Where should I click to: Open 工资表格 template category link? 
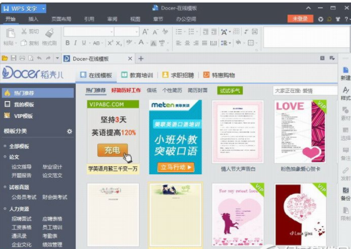[21, 227]
